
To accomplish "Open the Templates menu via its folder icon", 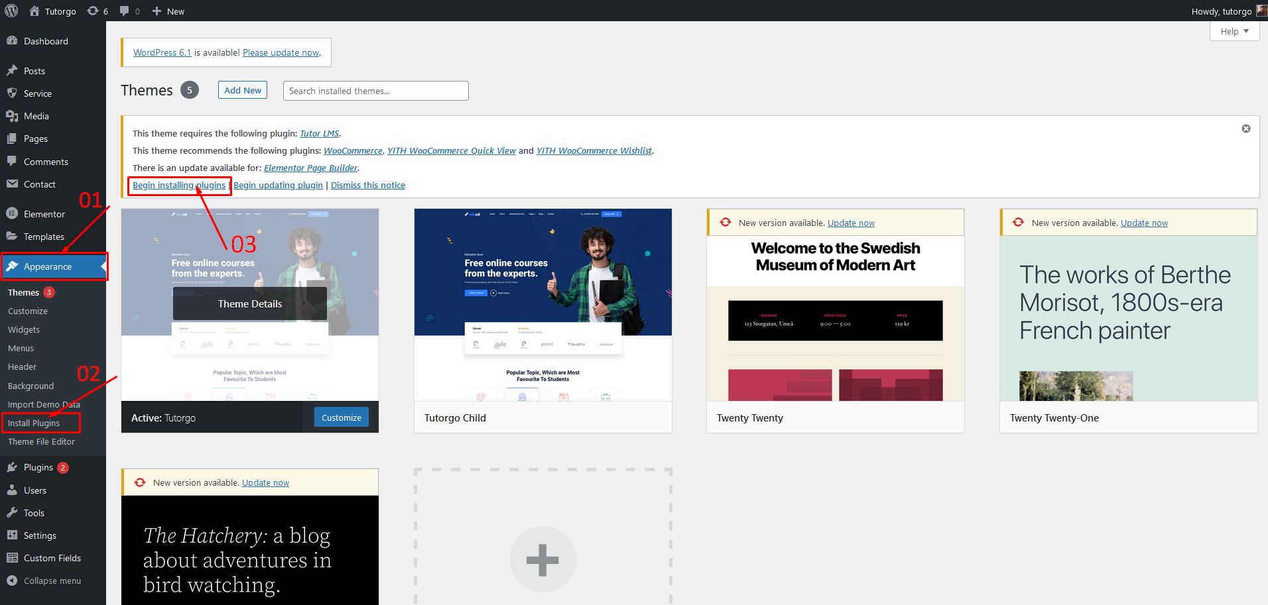I will click(12, 236).
